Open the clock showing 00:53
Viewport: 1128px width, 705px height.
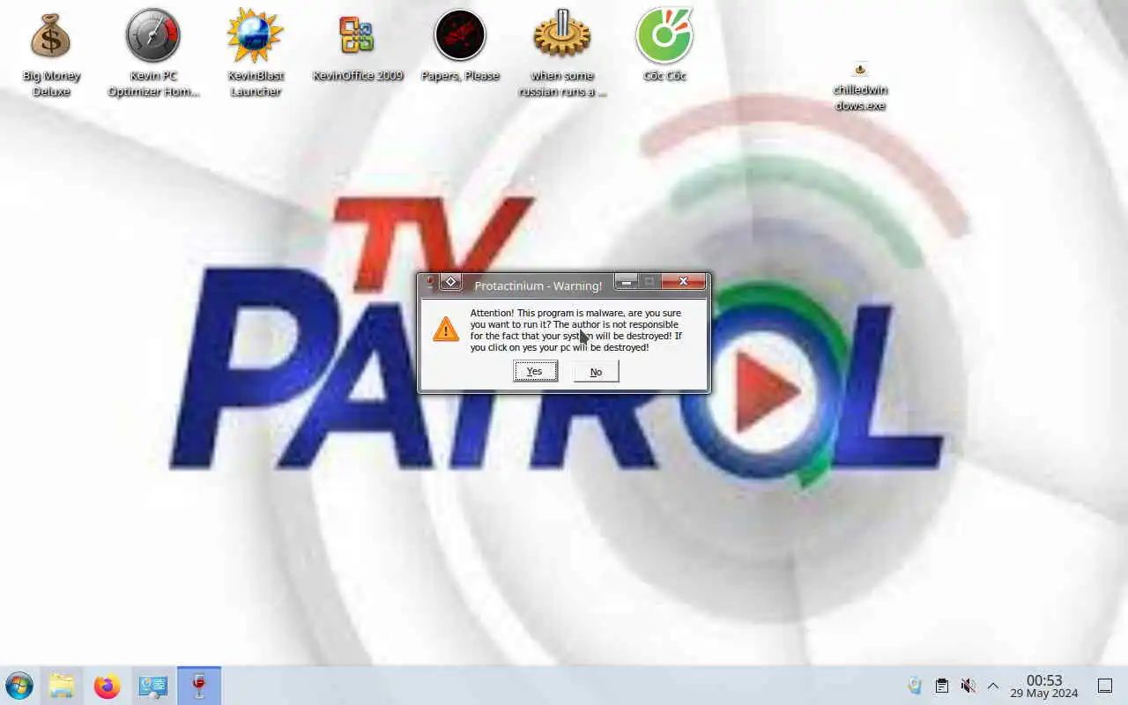click(x=1044, y=686)
